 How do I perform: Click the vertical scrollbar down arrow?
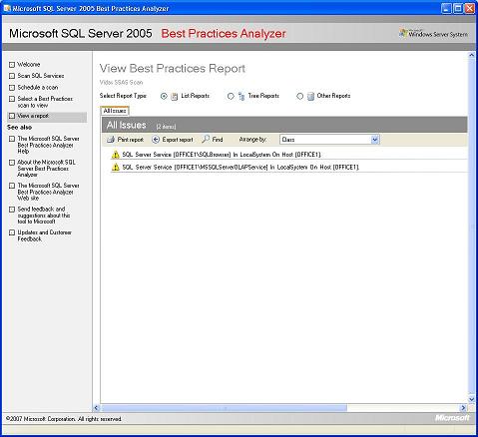(471, 399)
